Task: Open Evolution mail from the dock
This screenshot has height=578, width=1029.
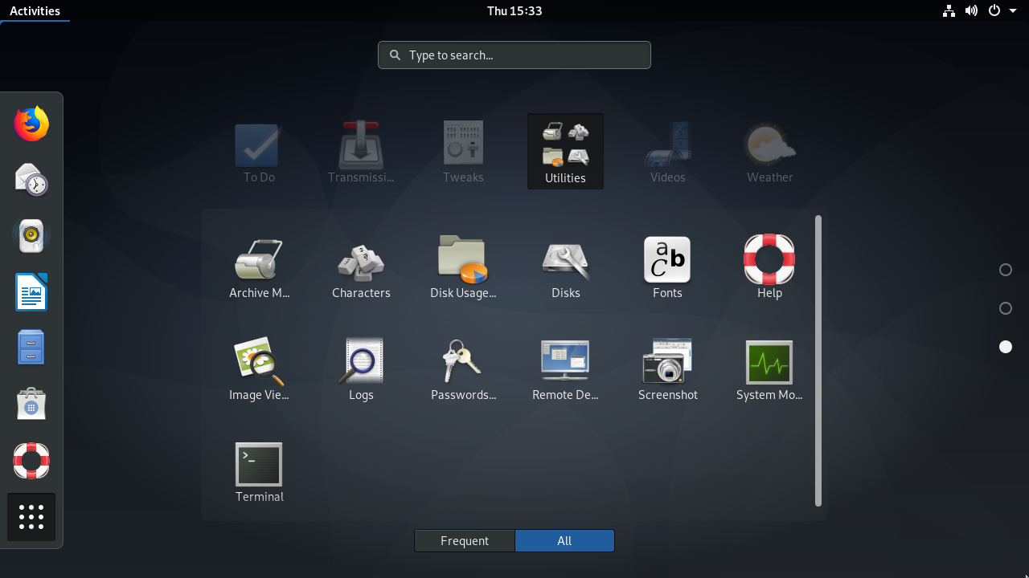Action: pos(31,180)
